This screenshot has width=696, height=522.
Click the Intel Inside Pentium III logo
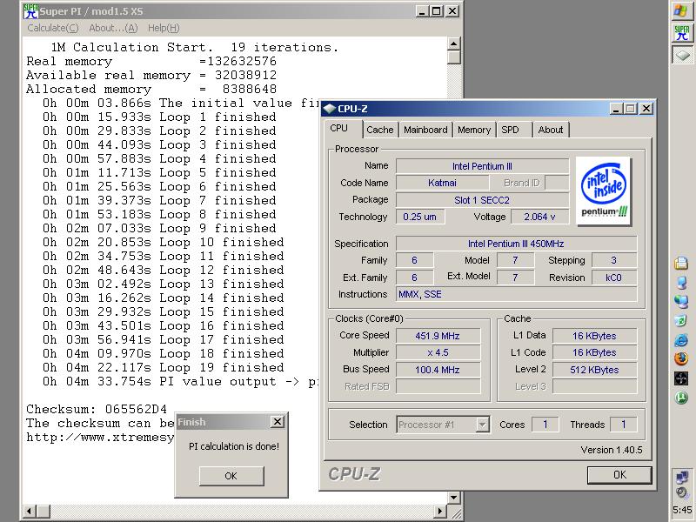(x=604, y=191)
